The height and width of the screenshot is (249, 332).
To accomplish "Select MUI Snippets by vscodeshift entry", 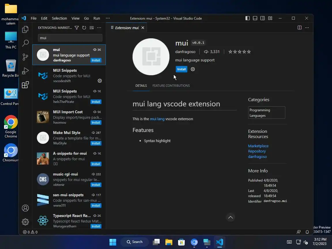I will pyautogui.click(x=69, y=76).
